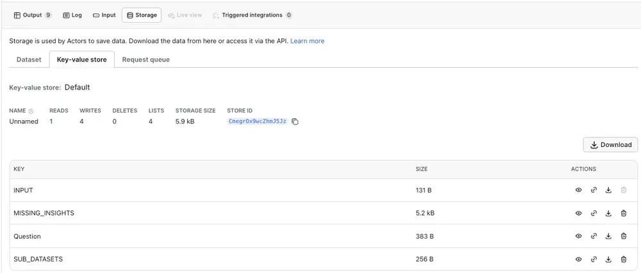The width and height of the screenshot is (641, 273).
Task: Download the MISSING_INSIGHTS record
Action: click(x=608, y=213)
